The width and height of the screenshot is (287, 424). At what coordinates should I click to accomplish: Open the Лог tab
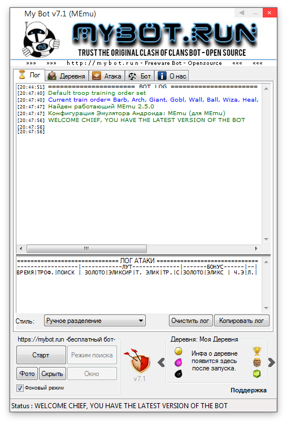(29, 75)
